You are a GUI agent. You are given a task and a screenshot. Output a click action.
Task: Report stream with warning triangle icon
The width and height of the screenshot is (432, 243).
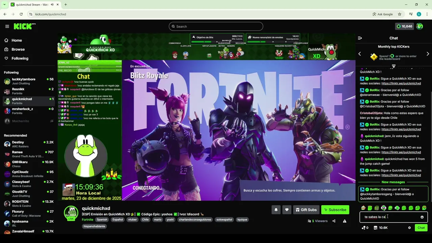(345, 221)
